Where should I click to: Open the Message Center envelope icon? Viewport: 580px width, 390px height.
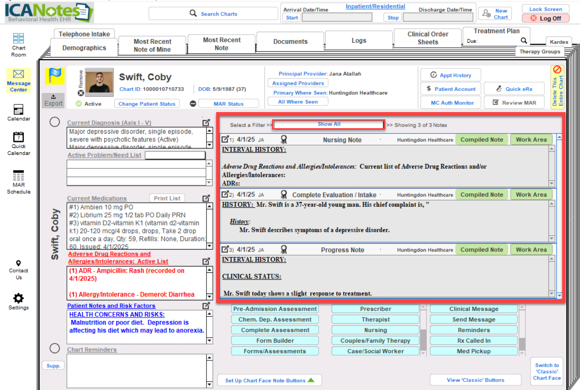[19, 74]
